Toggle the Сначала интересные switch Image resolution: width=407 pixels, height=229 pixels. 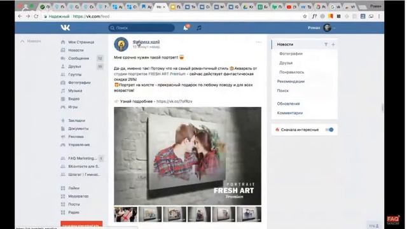[x=329, y=130]
